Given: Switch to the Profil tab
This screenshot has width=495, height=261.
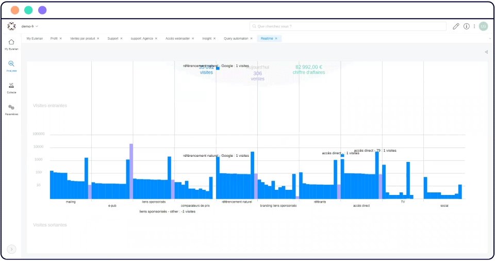Looking at the screenshot, I should point(54,39).
